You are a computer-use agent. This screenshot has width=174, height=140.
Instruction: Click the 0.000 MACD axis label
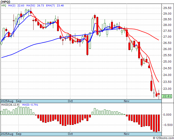click(x=167, y=115)
